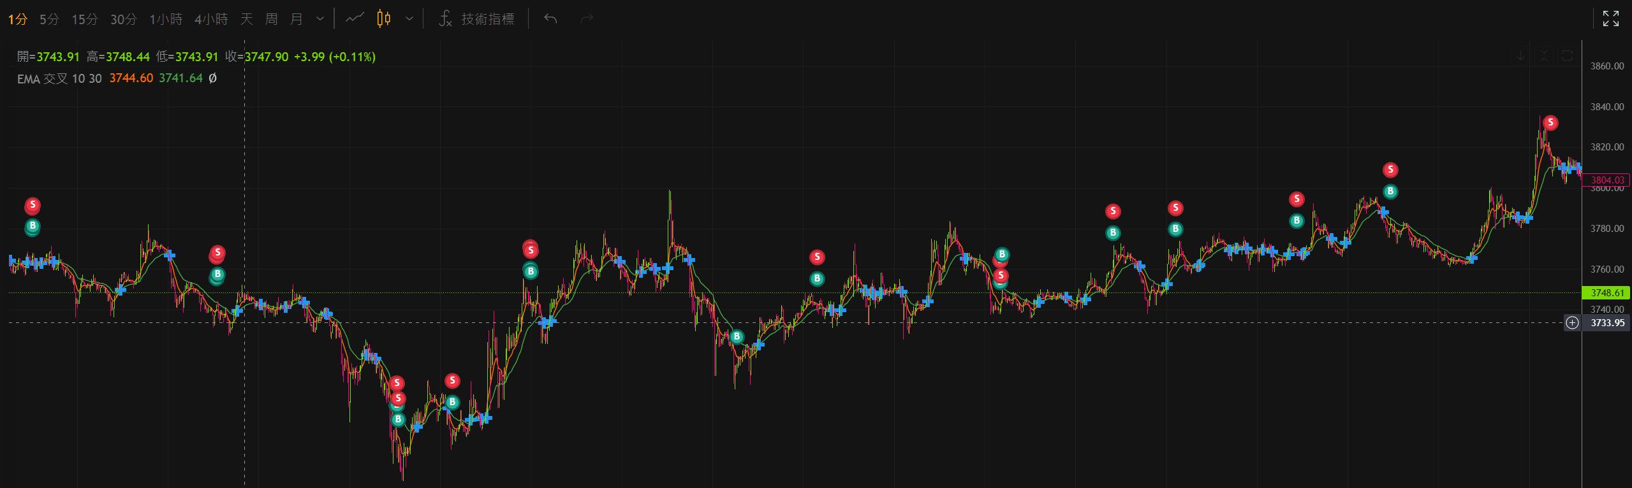Click the 3820.00 price axis label

tap(1607, 147)
